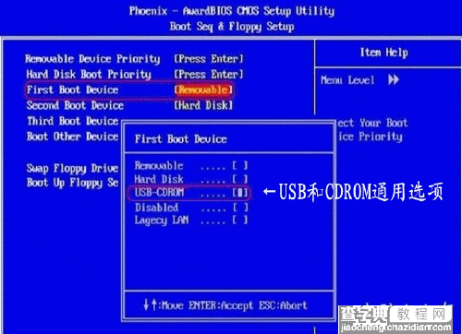The width and height of the screenshot is (462, 334).
Task: Select Swap Floppy Drive entry
Action: [72, 168]
